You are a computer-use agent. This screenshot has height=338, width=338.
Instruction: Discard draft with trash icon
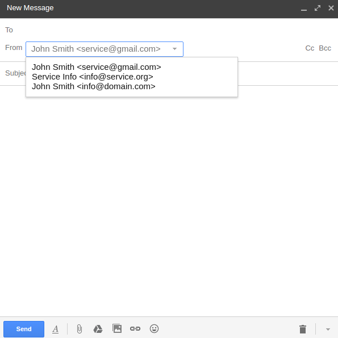303,329
